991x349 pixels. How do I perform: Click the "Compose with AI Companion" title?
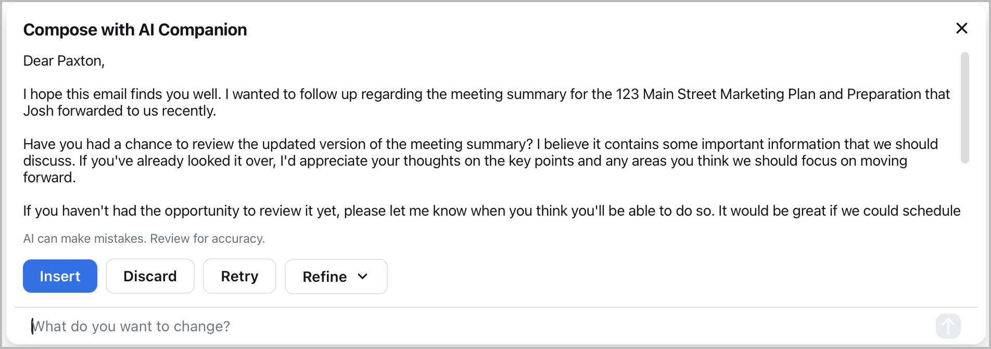(135, 30)
